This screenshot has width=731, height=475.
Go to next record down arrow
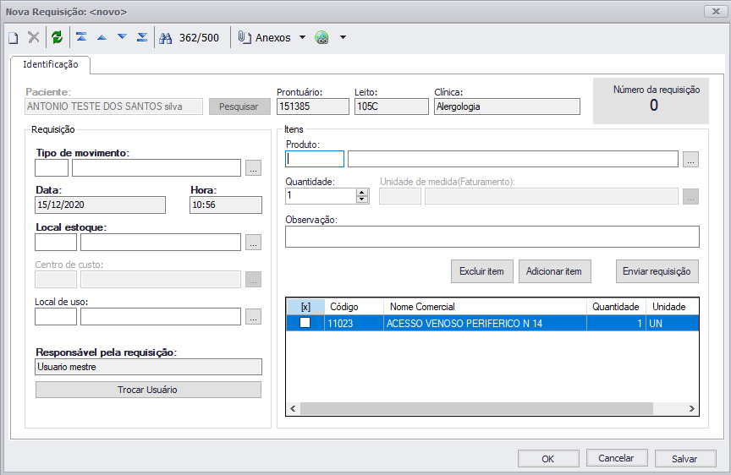pos(122,37)
